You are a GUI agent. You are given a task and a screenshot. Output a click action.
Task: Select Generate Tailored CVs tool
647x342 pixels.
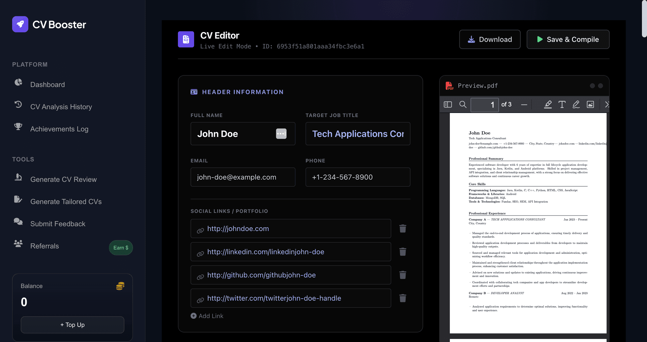(x=66, y=201)
